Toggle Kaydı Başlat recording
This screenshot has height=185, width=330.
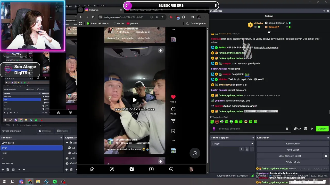[x=293, y=150]
